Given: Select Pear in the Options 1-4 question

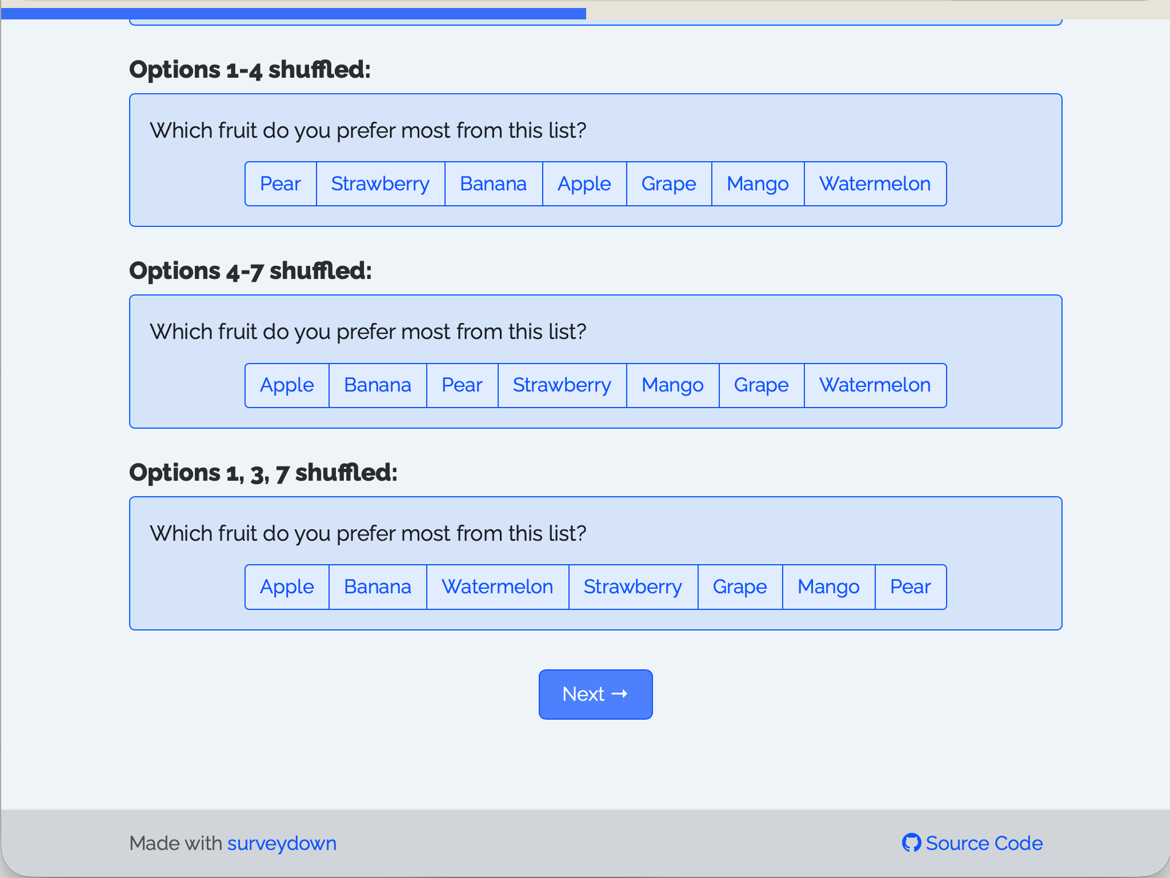Looking at the screenshot, I should [281, 184].
